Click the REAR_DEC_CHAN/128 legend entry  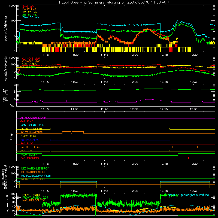(36, 175)
